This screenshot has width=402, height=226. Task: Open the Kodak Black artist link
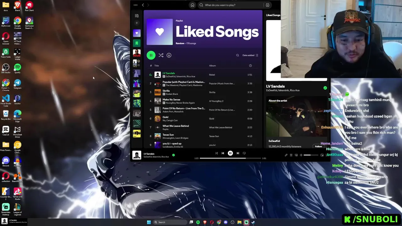point(172,94)
